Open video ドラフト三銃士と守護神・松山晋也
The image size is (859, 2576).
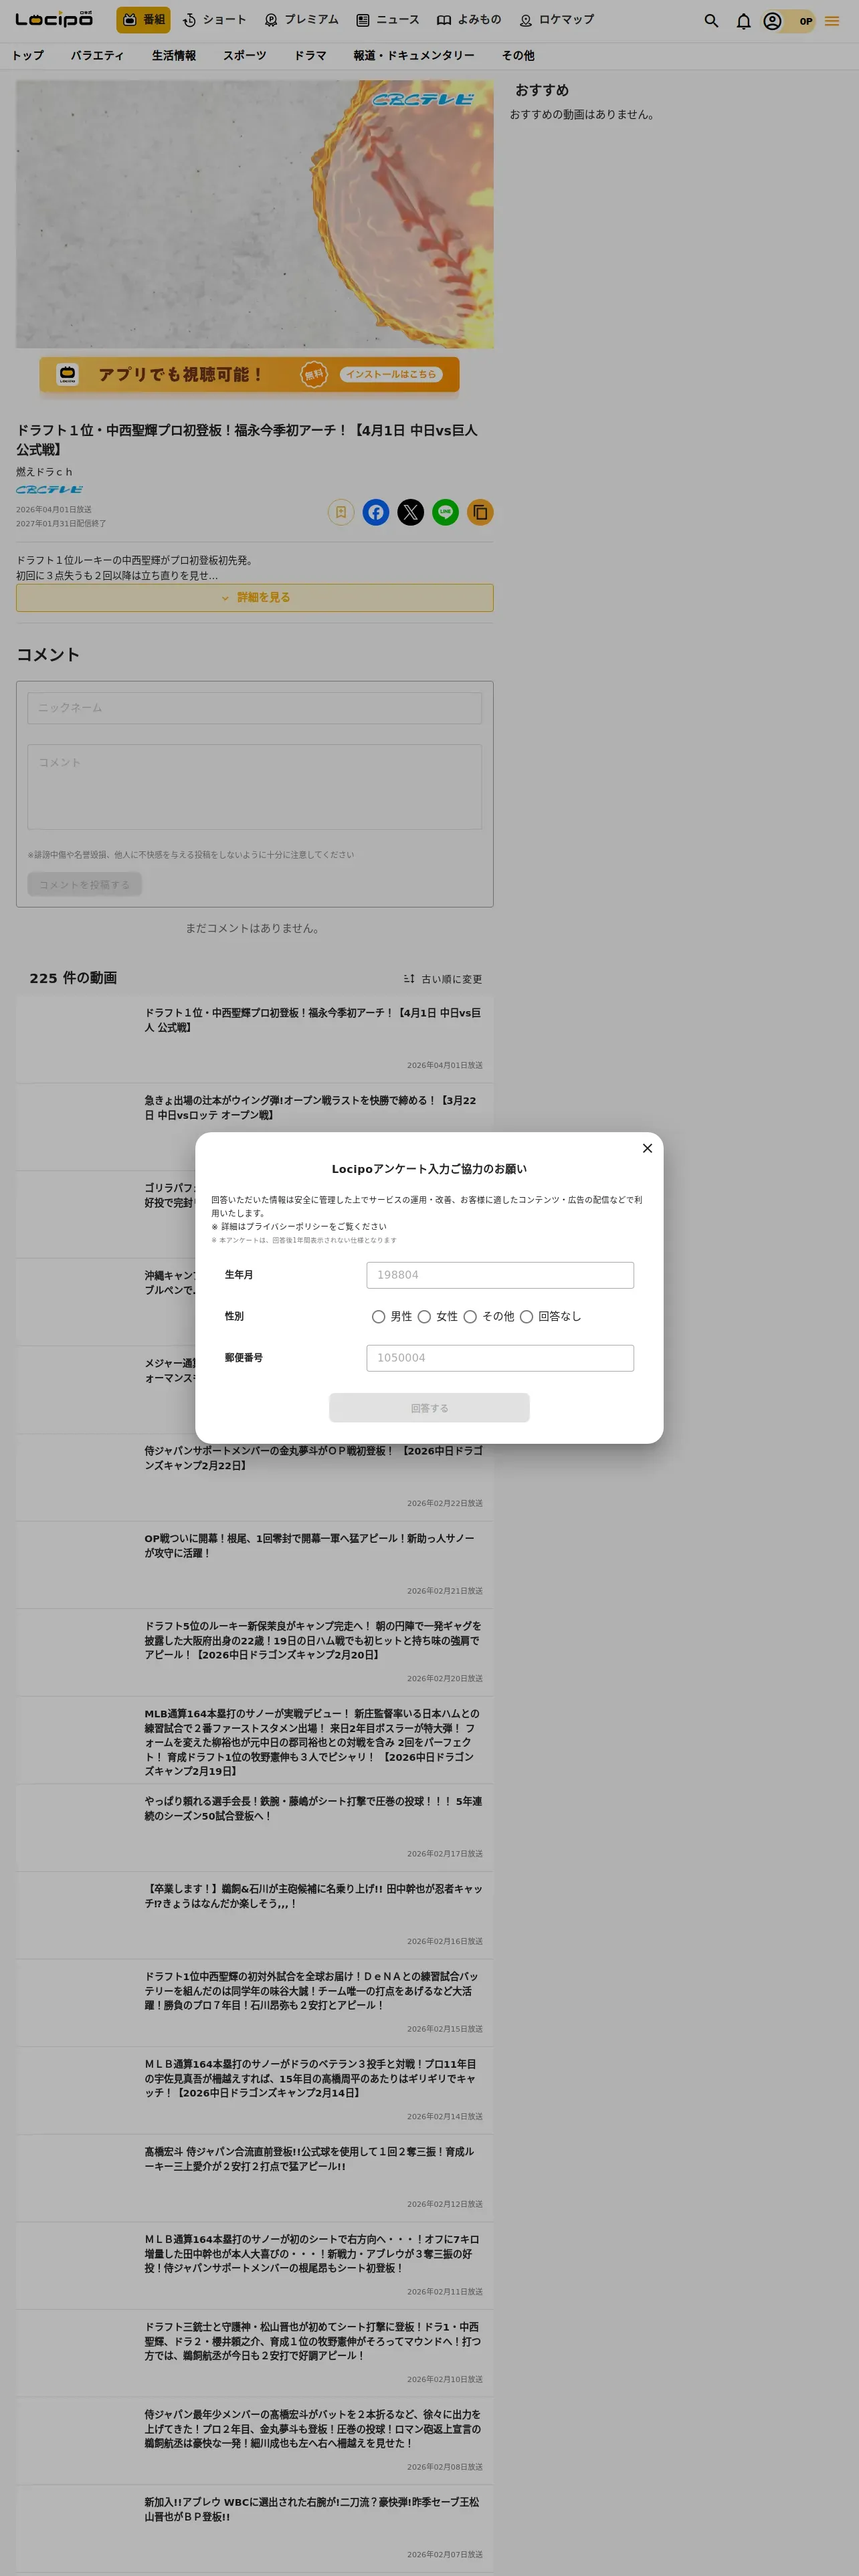coord(255,2353)
